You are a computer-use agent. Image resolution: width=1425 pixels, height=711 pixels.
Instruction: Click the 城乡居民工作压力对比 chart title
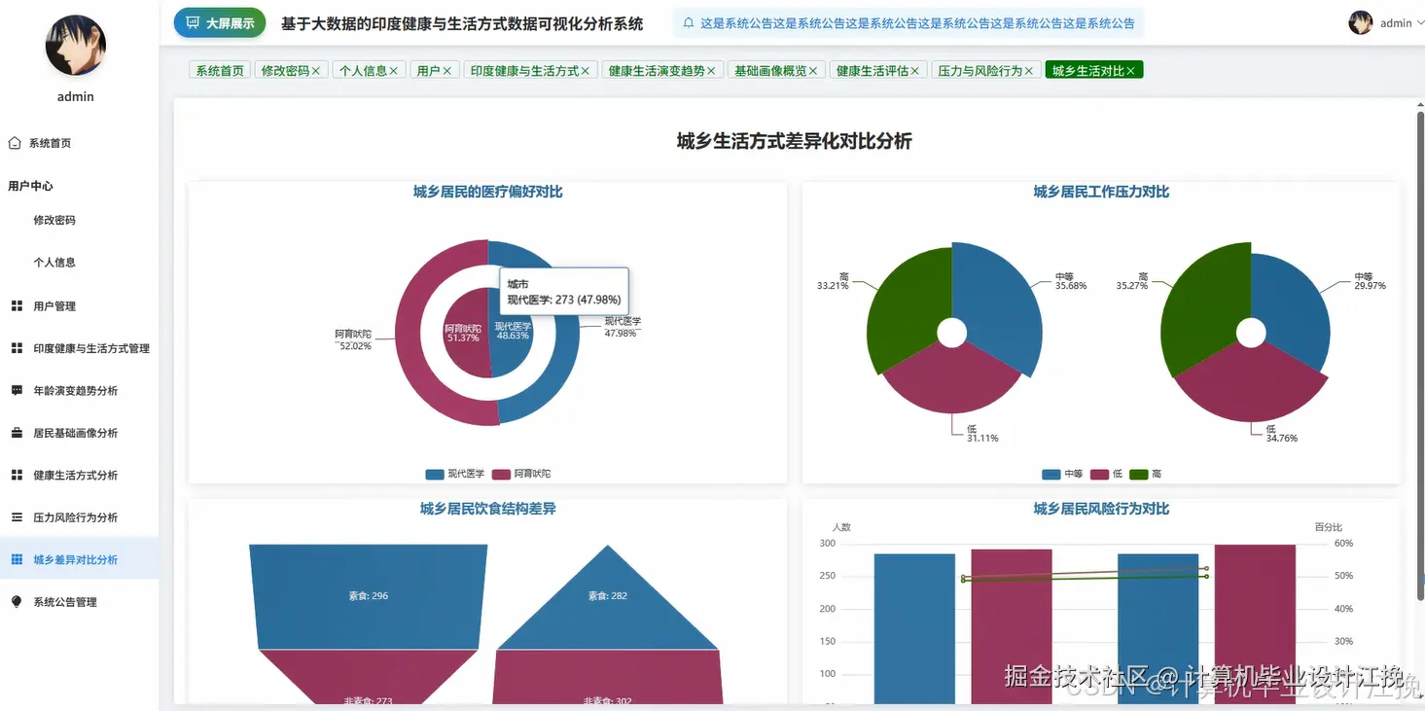pyautogui.click(x=1101, y=193)
